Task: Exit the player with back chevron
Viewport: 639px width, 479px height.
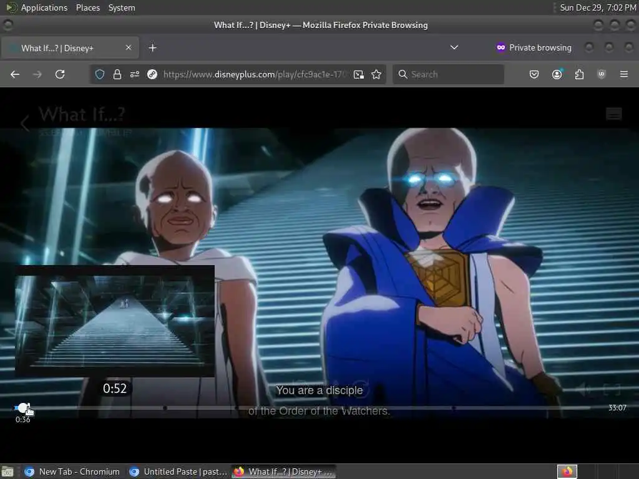Action: [25, 123]
